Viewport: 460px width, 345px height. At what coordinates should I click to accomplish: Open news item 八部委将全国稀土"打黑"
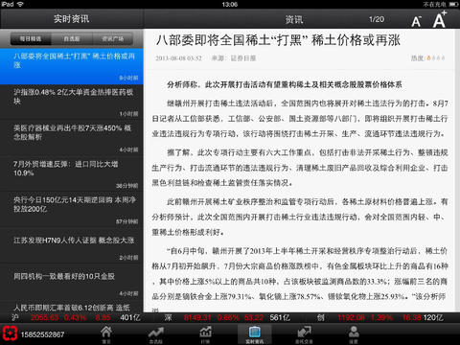pos(72,66)
